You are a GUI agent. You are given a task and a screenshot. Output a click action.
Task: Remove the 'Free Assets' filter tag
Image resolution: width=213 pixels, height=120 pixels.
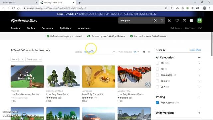(x=40, y=59)
